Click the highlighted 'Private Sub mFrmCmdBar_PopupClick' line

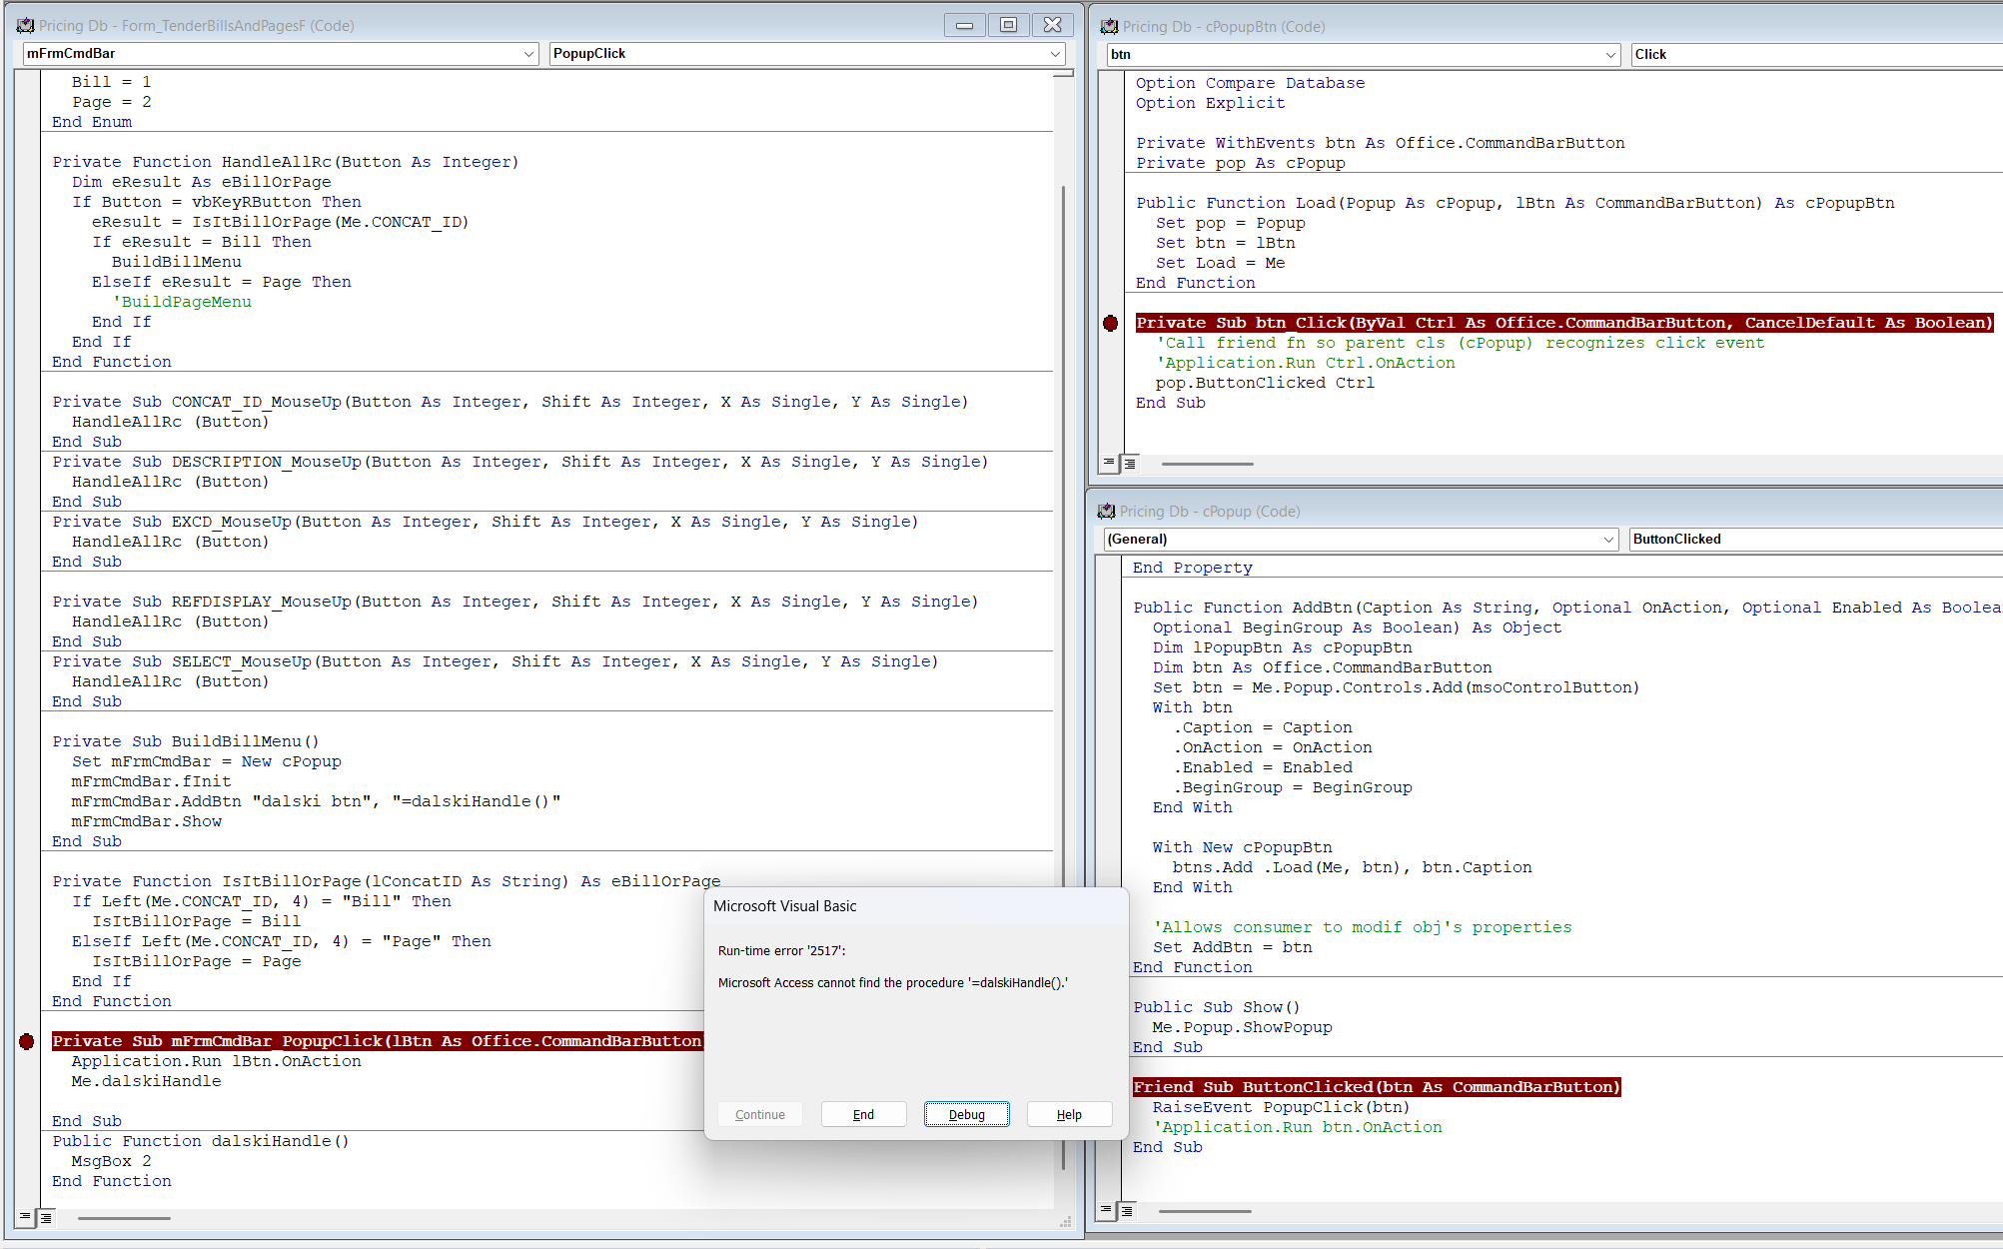(x=378, y=1041)
